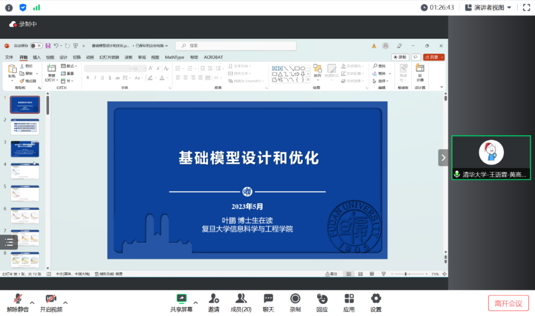Click the find (查找) magnifier in ribbon

click(379, 66)
